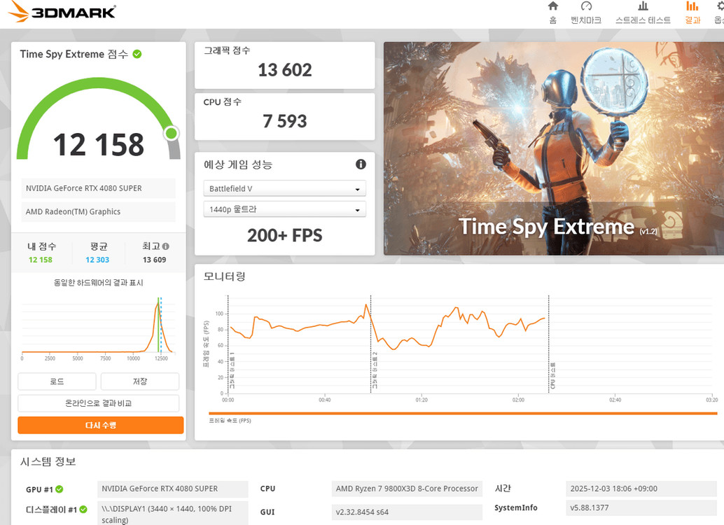Click 온라인으로 결과 비교 to compare online
Viewport: 724px width, 525px height.
point(100,402)
